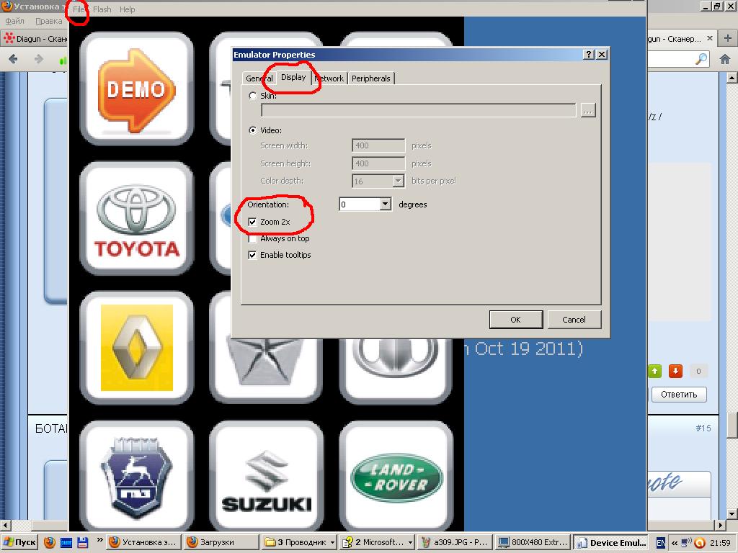Click the orange tray icon beside clock
The width and height of the screenshot is (738, 553).
[700, 543]
